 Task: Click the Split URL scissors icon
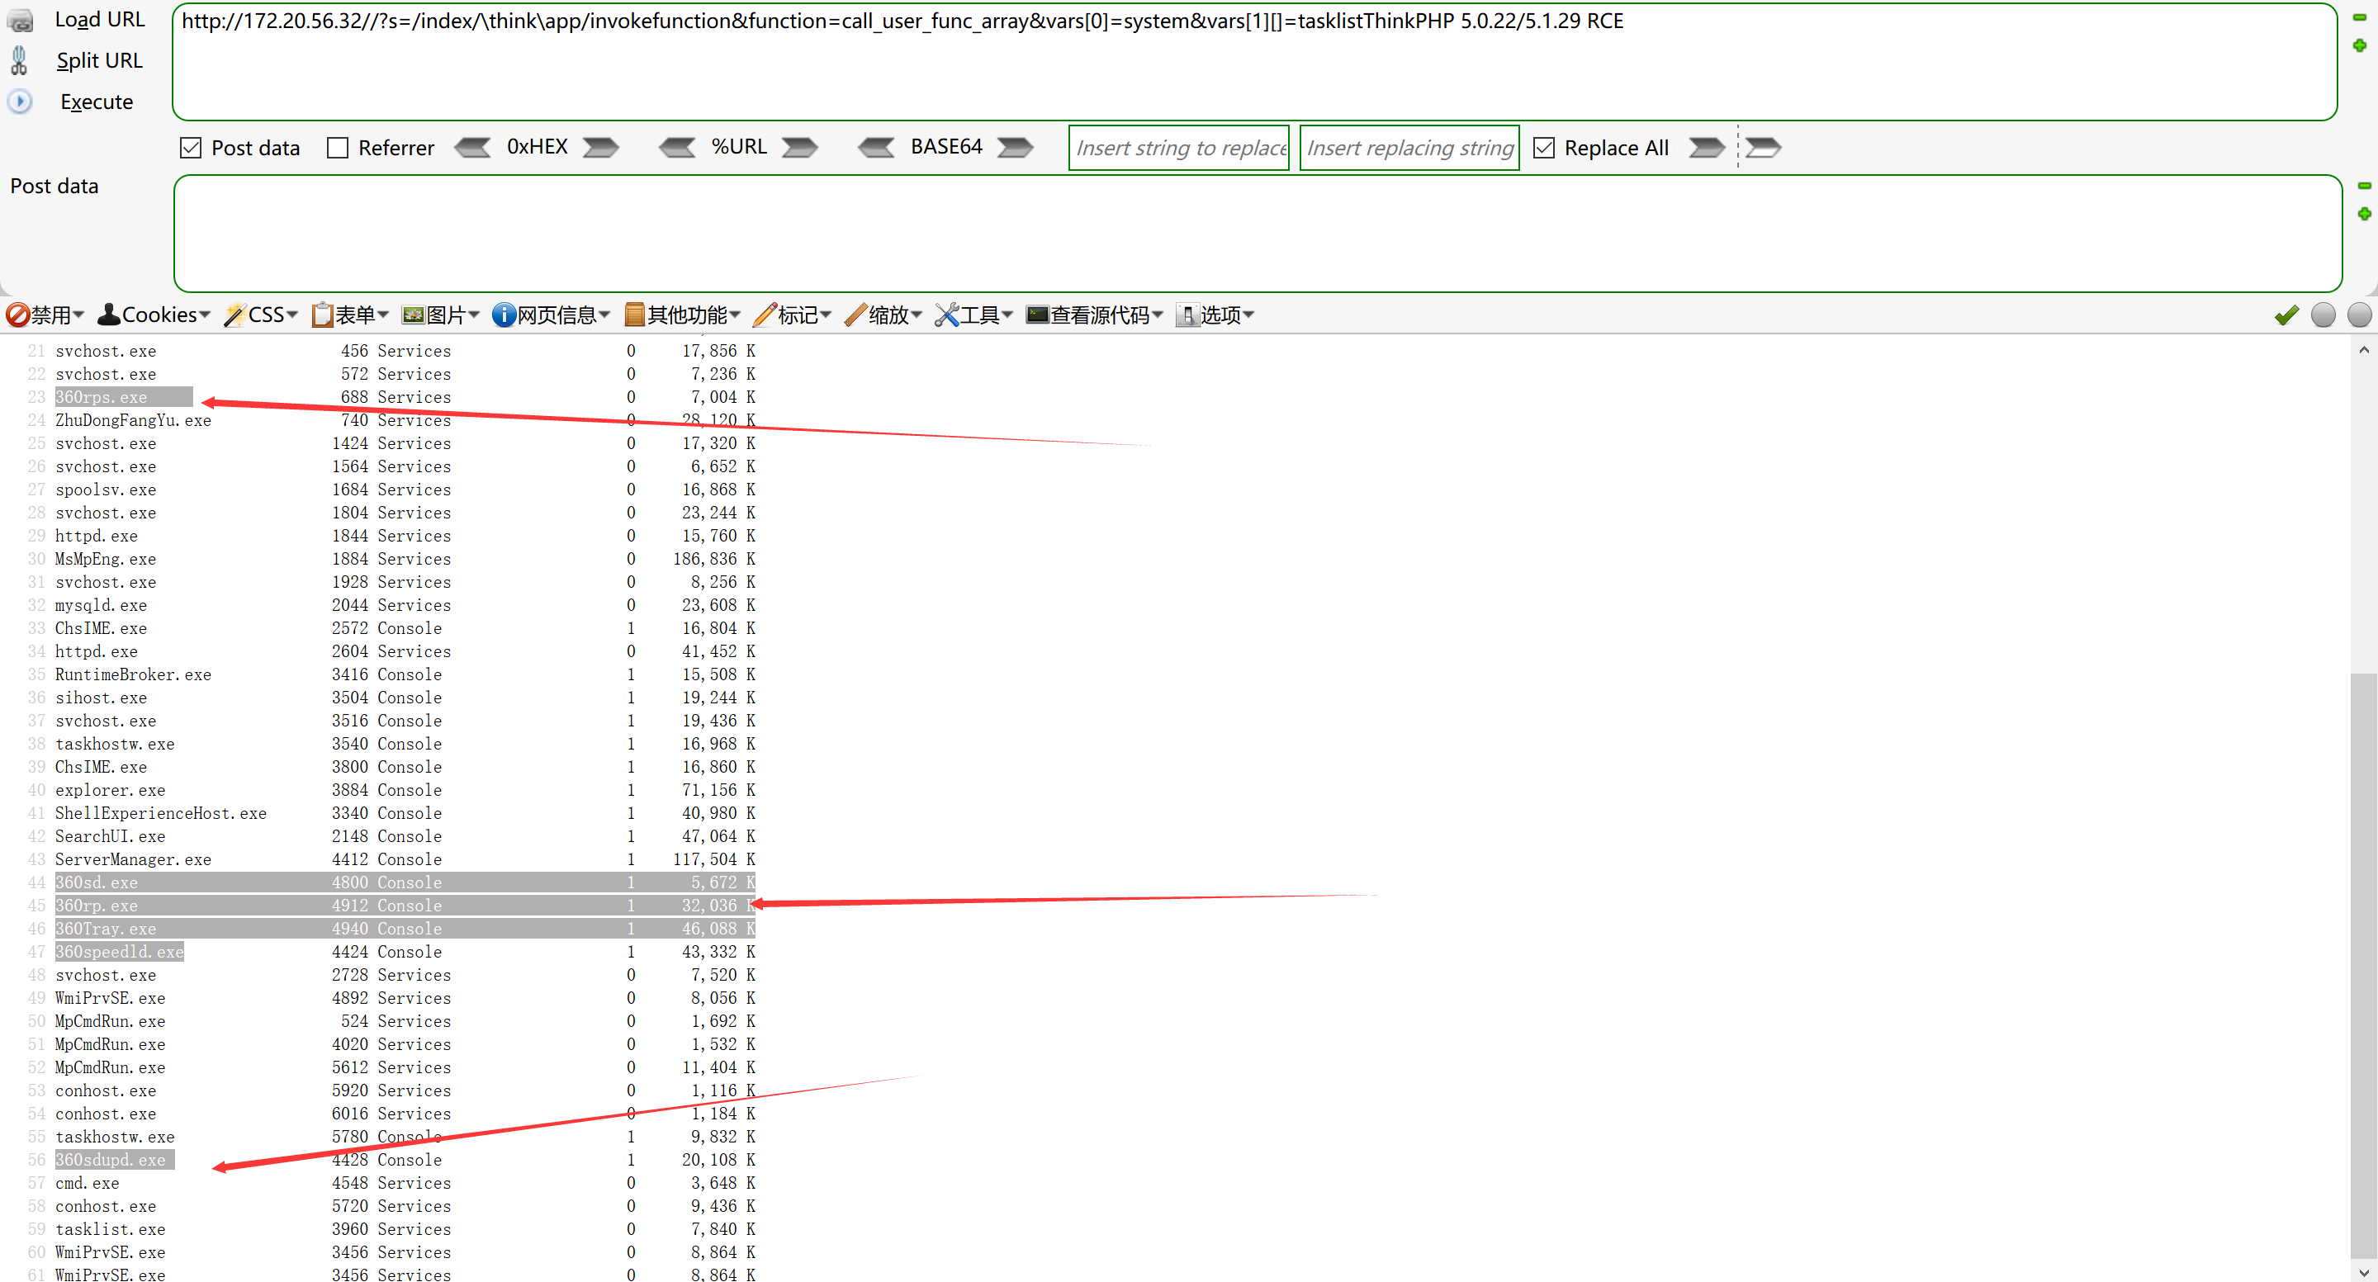coord(19,60)
